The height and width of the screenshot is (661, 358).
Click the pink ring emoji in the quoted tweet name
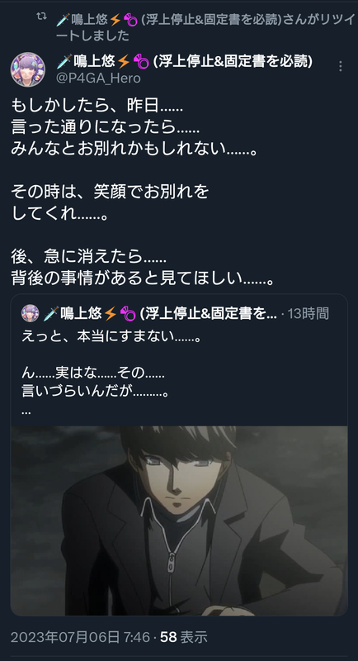(x=128, y=314)
